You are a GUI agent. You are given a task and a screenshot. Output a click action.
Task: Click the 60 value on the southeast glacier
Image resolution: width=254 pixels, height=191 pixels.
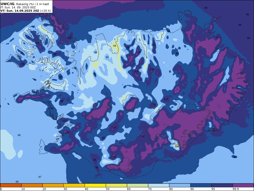tap(177, 147)
